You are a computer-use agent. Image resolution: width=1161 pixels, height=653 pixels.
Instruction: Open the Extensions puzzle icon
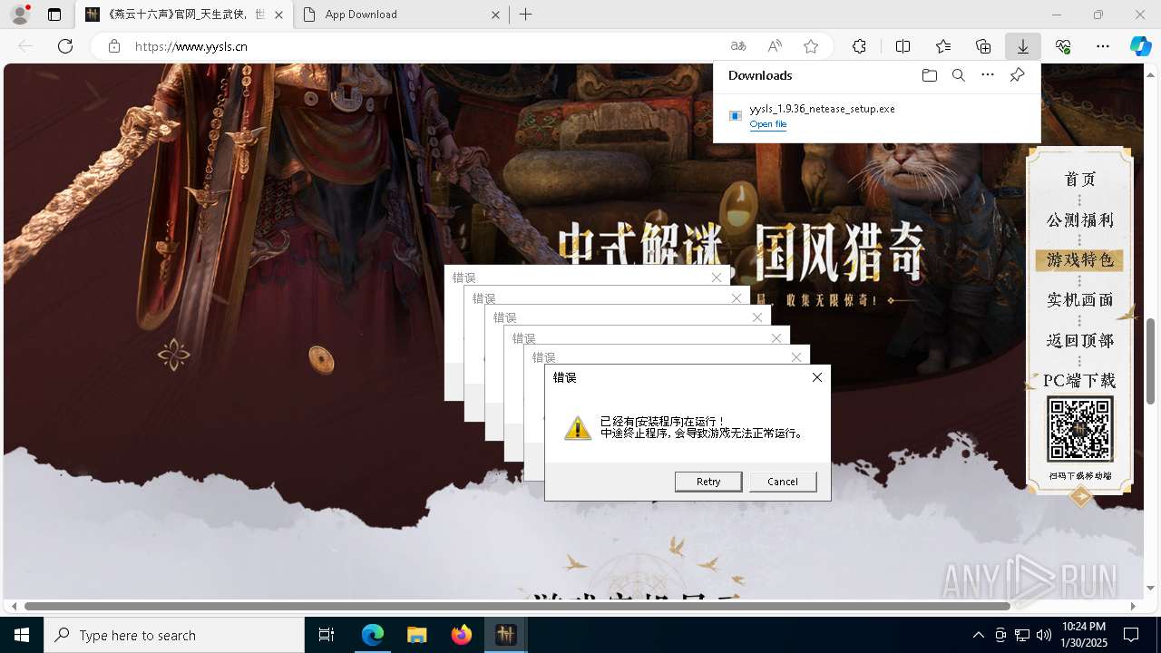pos(859,46)
